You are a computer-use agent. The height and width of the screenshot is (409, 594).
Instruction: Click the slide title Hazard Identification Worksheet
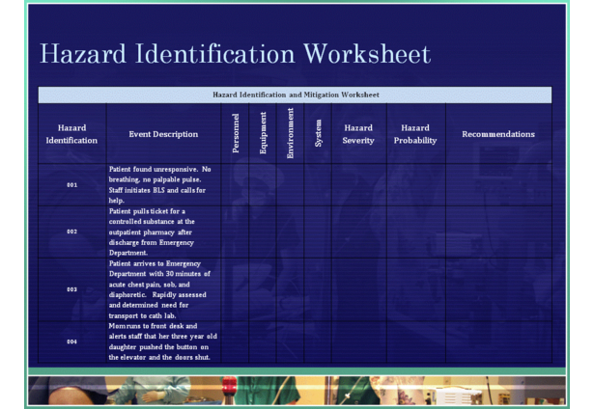[236, 53]
